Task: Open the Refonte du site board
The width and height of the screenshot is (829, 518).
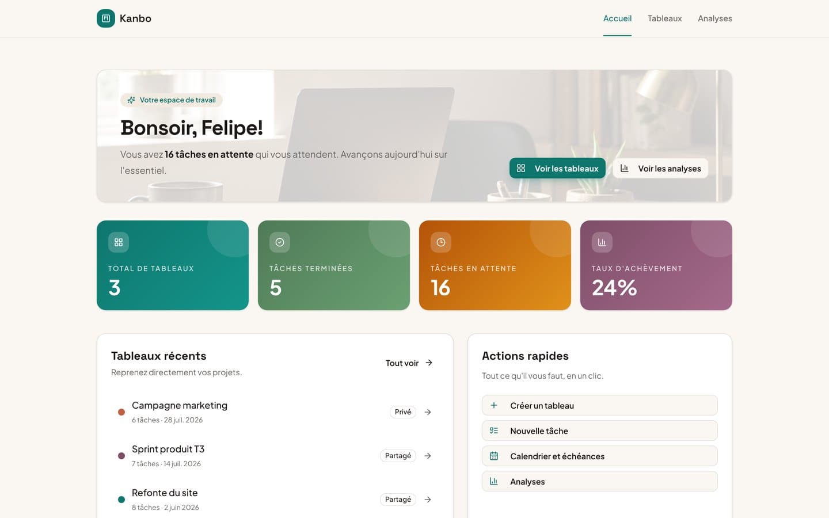Action: 275,500
